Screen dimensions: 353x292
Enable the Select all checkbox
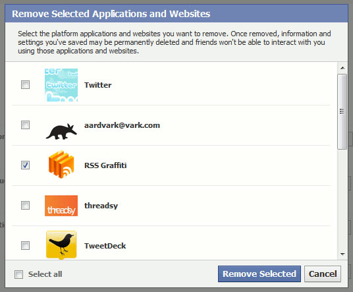coord(18,274)
